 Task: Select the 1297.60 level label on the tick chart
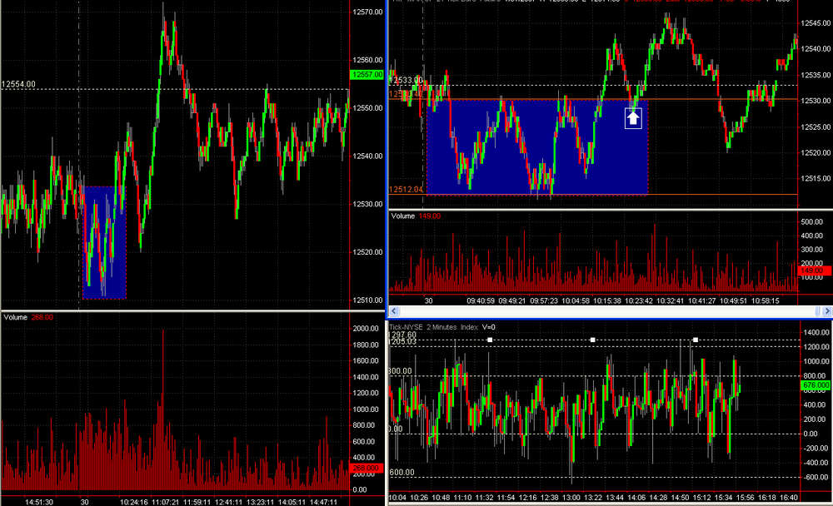[x=402, y=335]
